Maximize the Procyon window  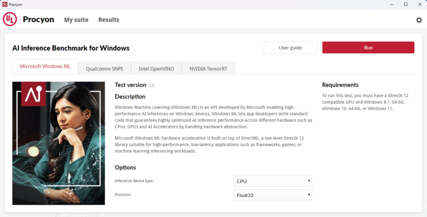(x=405, y=4)
